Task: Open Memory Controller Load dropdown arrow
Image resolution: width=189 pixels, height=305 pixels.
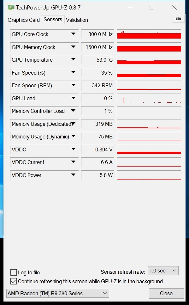Action: [73, 111]
